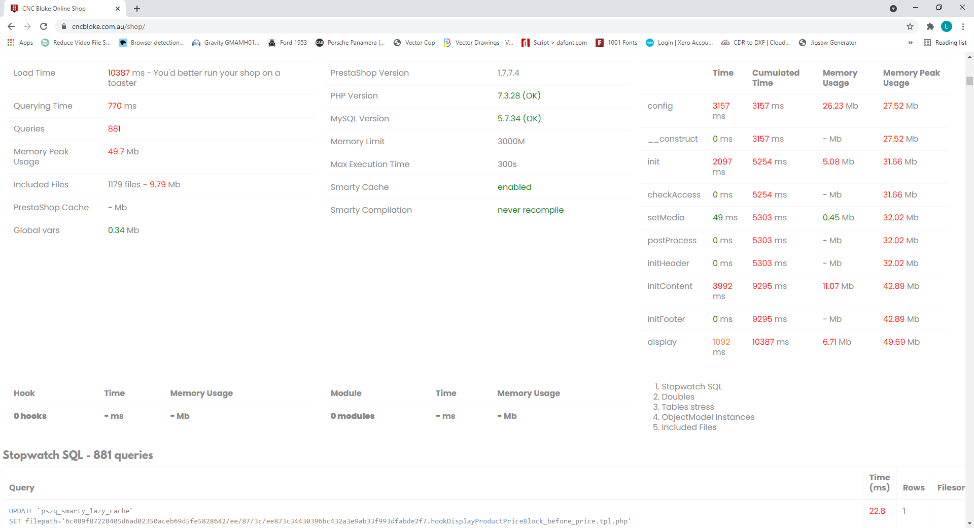The image size is (974, 528).
Task: Open the Jigsaw Generator bookmark
Action: [827, 43]
